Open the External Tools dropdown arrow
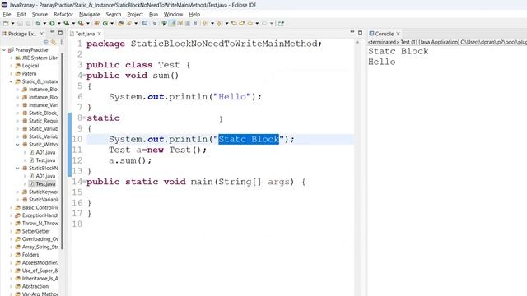The image size is (527, 296). (x=88, y=24)
